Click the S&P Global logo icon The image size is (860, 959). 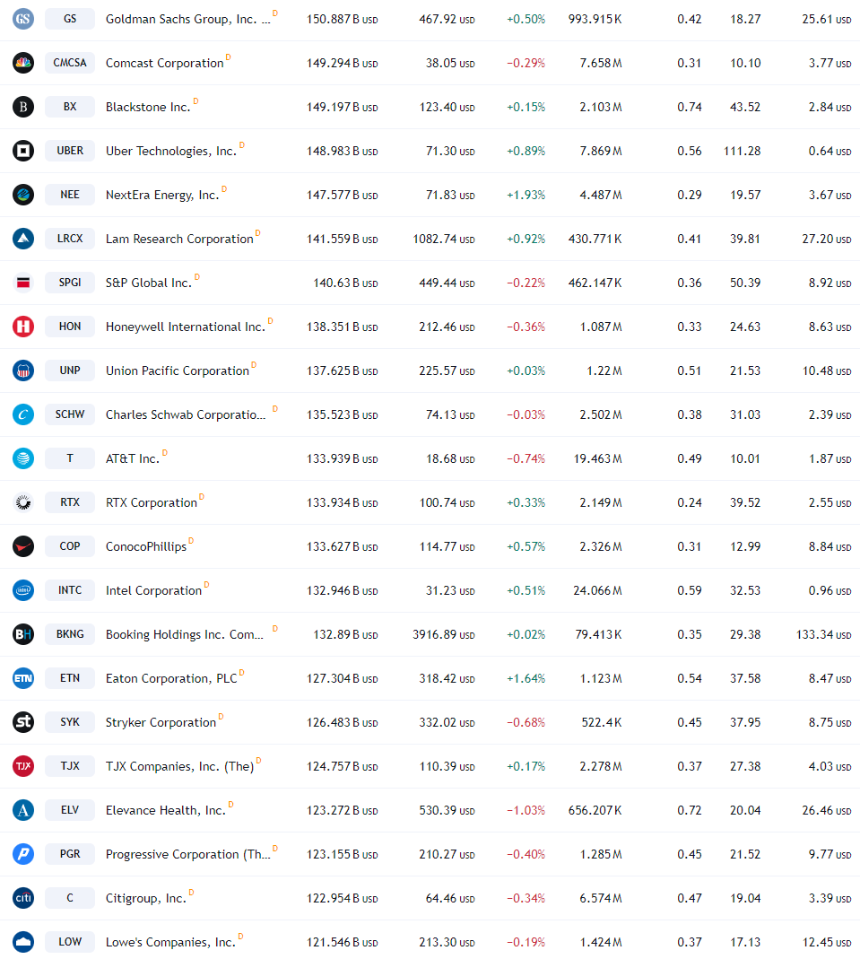(x=23, y=283)
